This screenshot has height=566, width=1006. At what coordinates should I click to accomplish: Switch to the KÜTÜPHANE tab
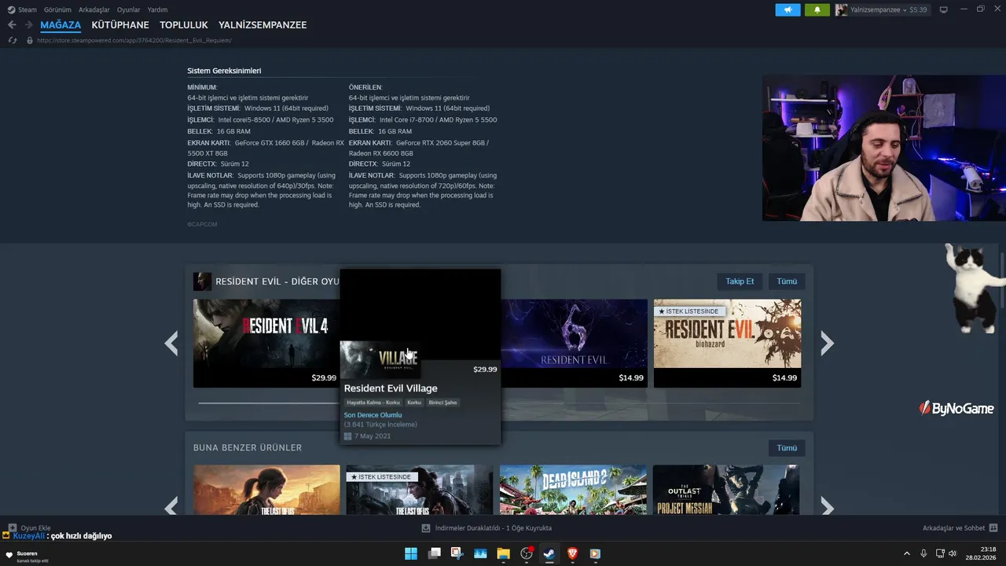point(120,25)
